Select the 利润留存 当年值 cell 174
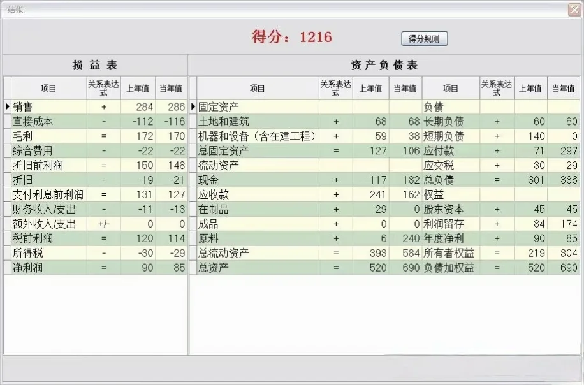This screenshot has height=385, width=584. [564, 224]
